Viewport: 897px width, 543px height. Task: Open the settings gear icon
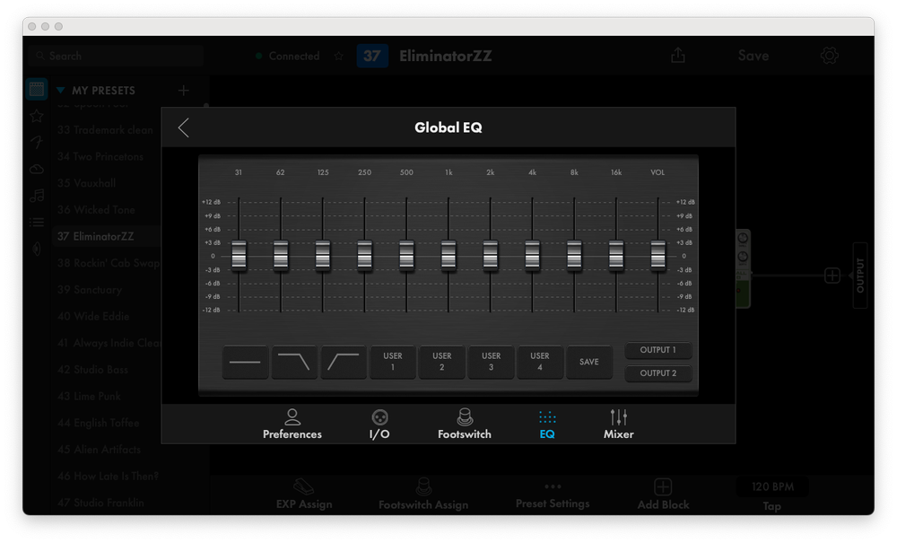pyautogui.click(x=829, y=55)
